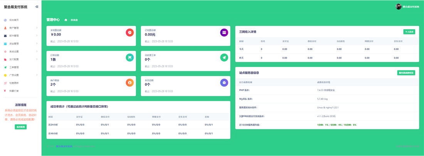Click the paper-plane icon beside 工单管理

click(x=5, y=67)
